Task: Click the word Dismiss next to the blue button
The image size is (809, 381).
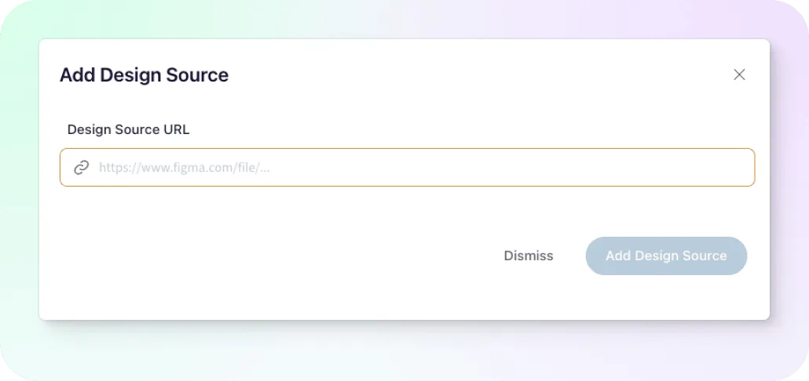Action: [529, 256]
